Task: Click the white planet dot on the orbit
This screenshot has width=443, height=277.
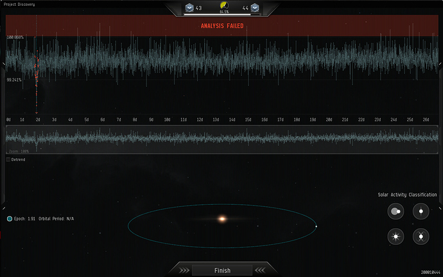Action: coord(316,226)
